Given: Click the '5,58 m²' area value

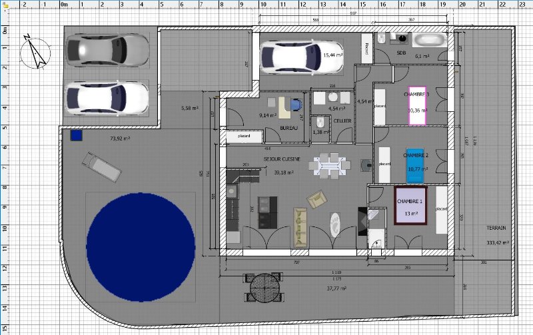Looking at the screenshot, I should 190,109.
